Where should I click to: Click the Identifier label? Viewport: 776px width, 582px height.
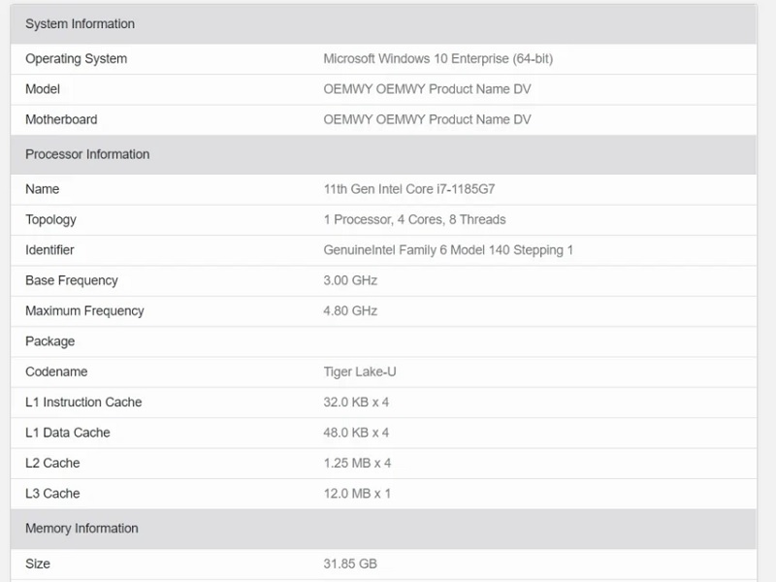point(49,250)
